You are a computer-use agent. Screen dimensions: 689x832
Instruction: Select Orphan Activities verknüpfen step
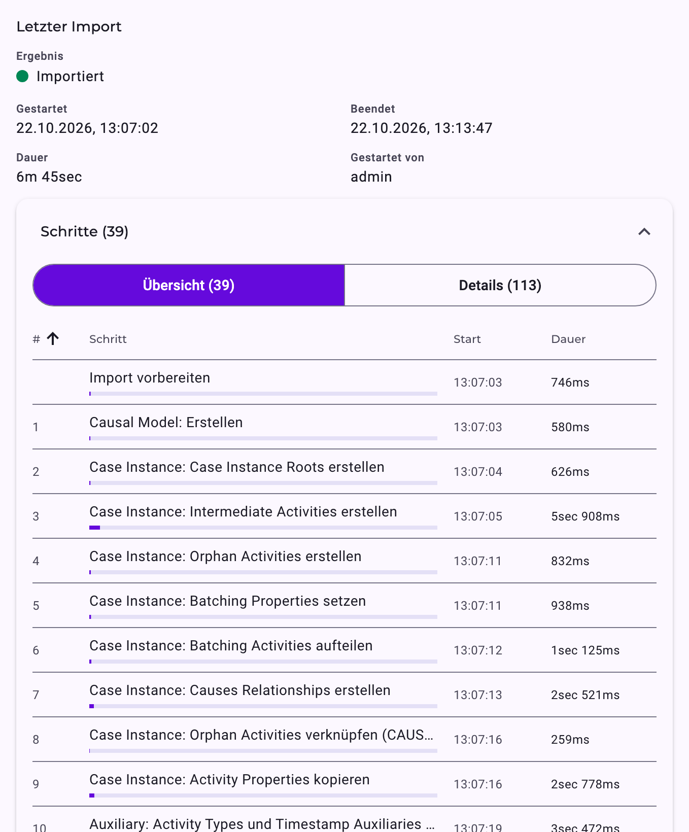344,740
